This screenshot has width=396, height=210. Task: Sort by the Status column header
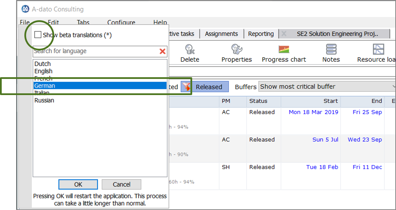(264, 101)
